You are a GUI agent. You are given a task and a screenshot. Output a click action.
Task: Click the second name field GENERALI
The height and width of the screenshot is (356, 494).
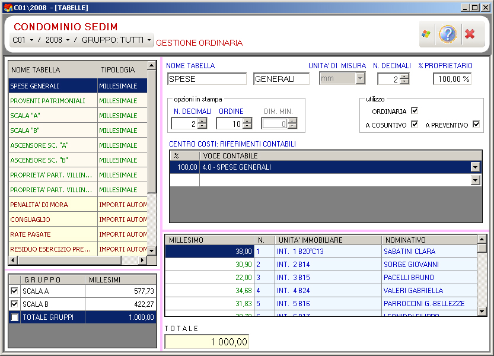point(281,79)
